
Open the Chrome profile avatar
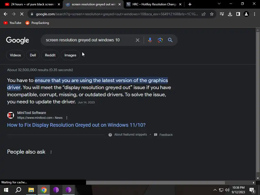point(246,14)
